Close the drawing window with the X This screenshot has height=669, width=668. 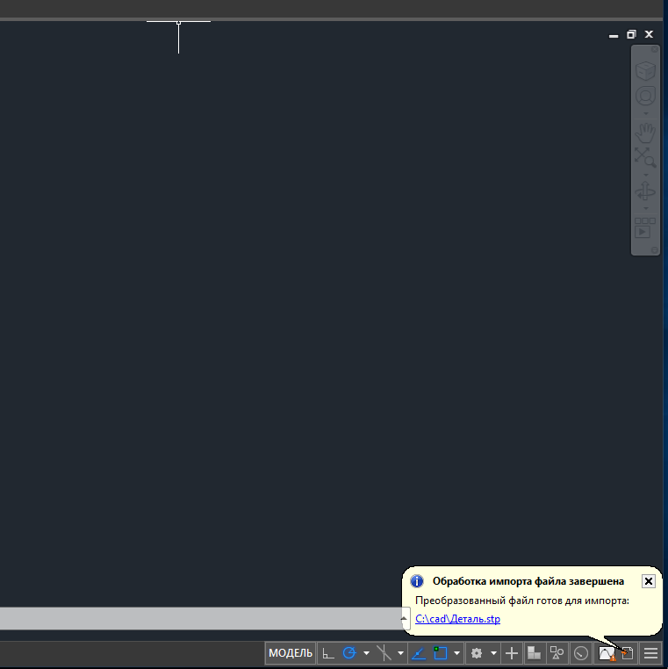(649, 34)
